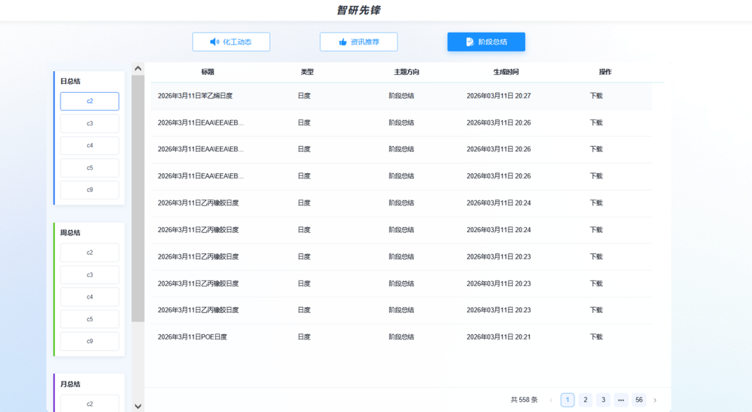The height and width of the screenshot is (412, 752).
Task: Click the 周总结 section heading
Action: point(70,233)
